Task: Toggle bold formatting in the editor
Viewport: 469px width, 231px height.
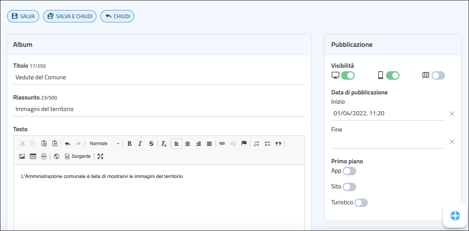Action: tap(129, 144)
